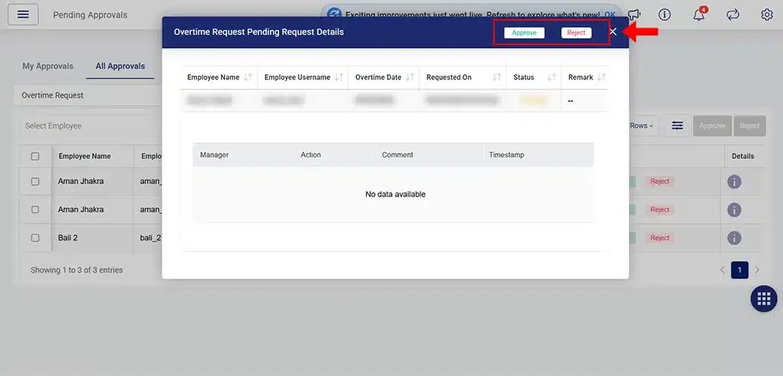Click 'Showing 1 to 3 of 3 entries' text
This screenshot has height=376, width=783.
tap(76, 270)
